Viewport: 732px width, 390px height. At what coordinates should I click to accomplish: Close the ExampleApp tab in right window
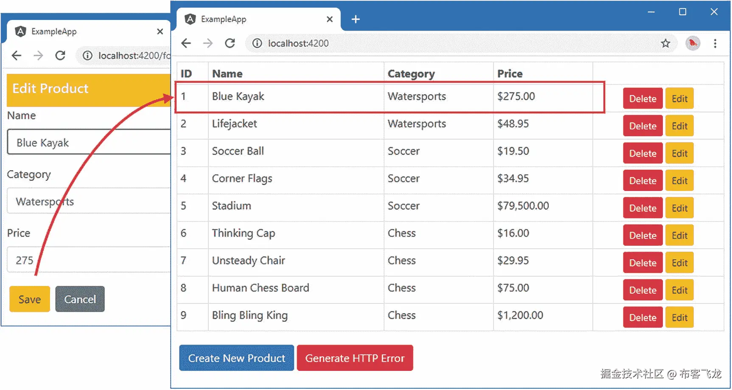(330, 20)
